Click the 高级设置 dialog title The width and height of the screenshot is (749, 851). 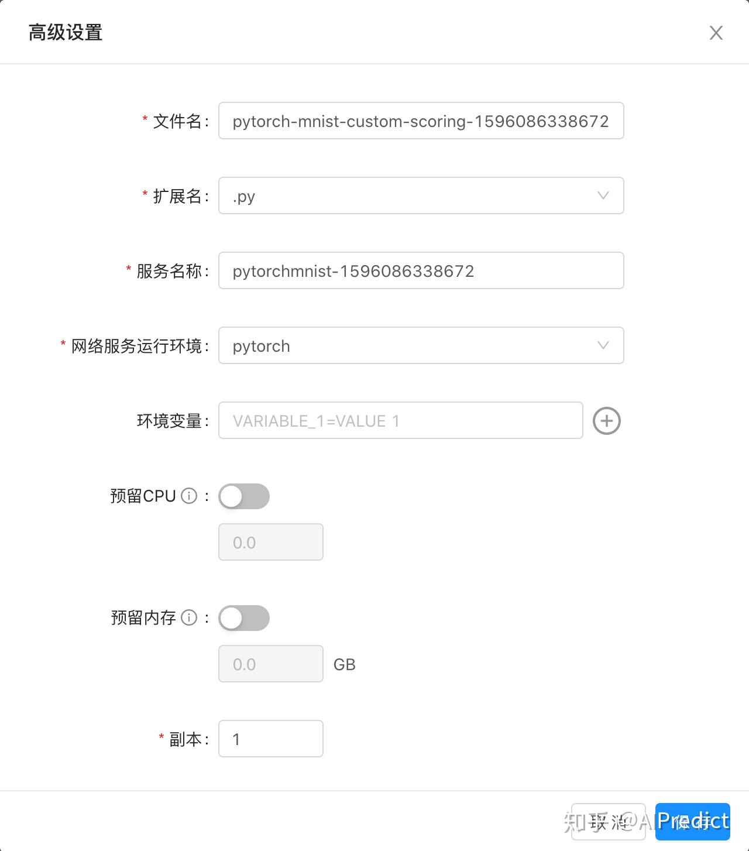coord(64,33)
